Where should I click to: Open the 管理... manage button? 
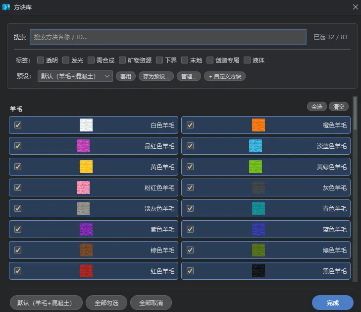pos(189,76)
